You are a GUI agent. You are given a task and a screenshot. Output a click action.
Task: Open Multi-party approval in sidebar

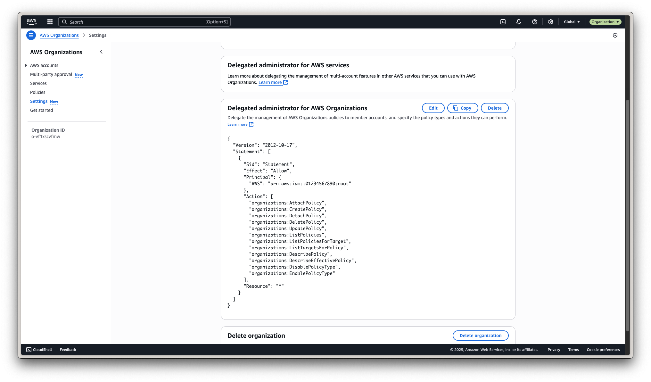[51, 74]
